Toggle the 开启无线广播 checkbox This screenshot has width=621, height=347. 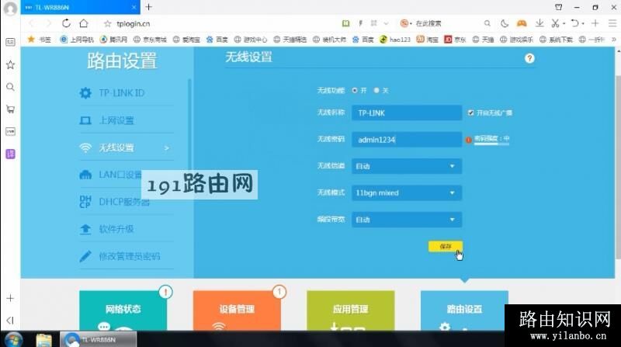pyautogui.click(x=470, y=113)
